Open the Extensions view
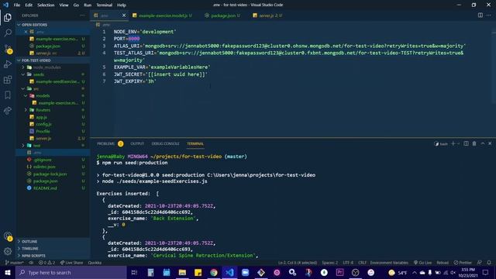The height and width of the screenshot is (279, 496). tap(8, 79)
